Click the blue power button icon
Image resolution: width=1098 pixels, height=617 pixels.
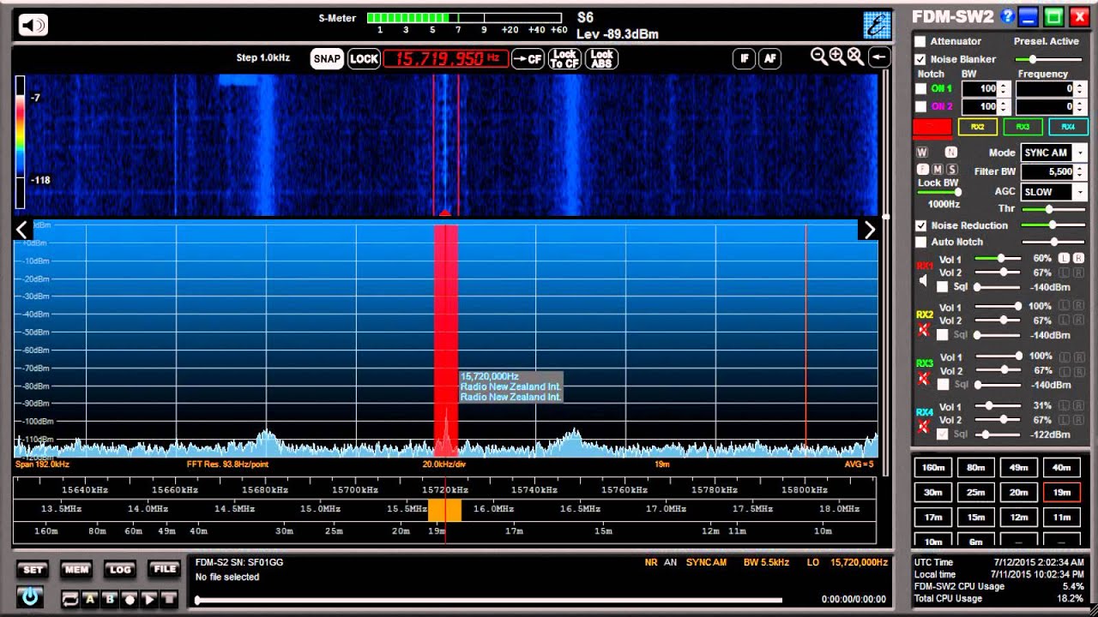(31, 596)
